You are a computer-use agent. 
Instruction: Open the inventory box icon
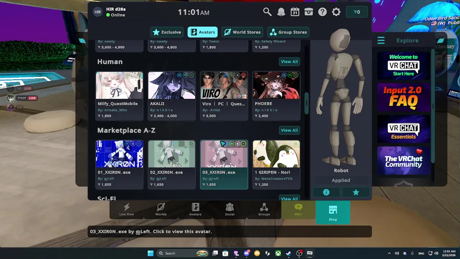tap(309, 12)
